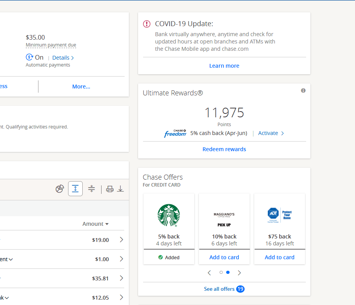Add Maggiano's offer to card
Viewport: 355px width, 305px height.
point(224,257)
